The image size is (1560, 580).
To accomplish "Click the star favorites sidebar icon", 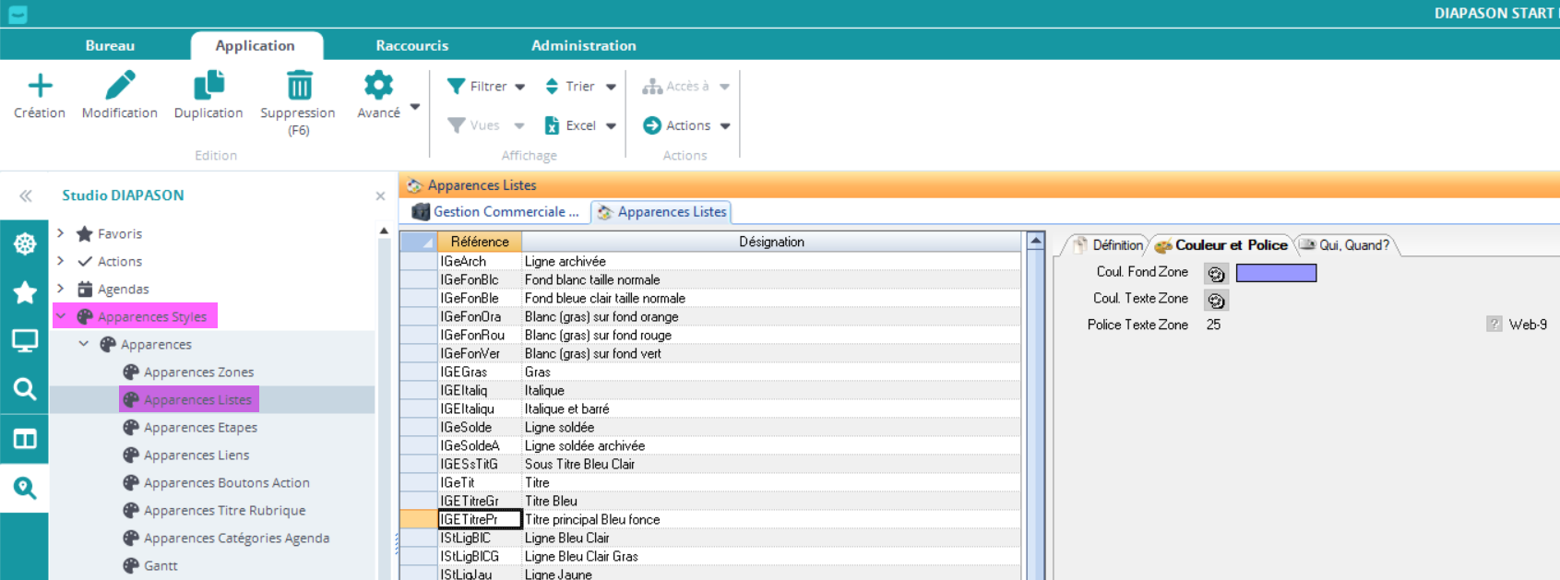I will [x=25, y=292].
